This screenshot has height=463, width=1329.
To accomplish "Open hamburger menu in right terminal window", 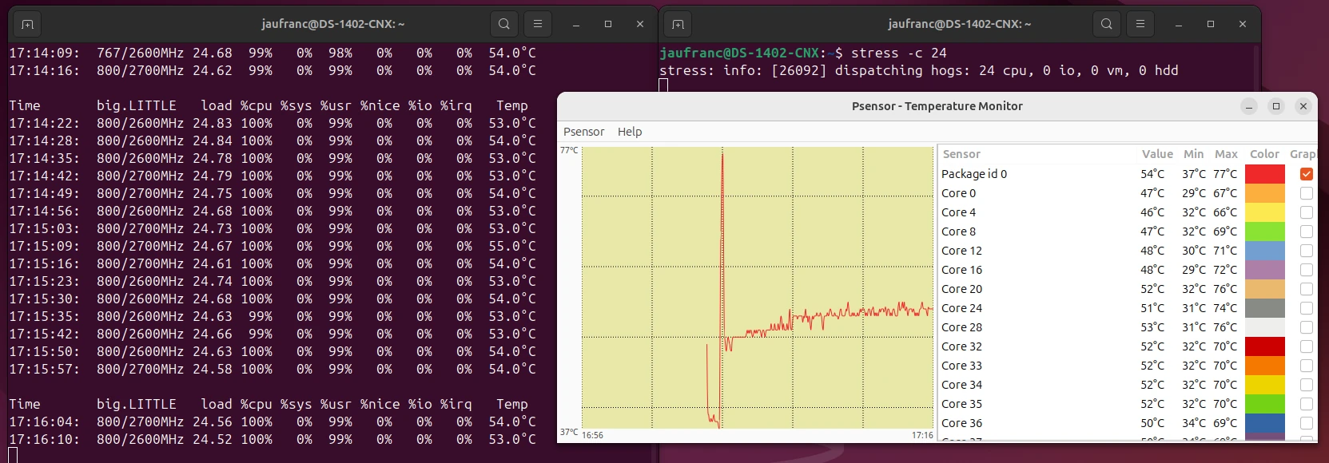I will coord(1140,24).
